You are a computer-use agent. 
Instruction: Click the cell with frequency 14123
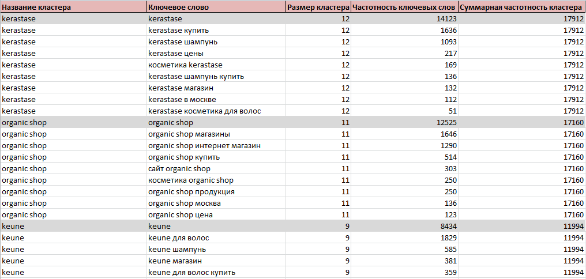pyautogui.click(x=404, y=18)
